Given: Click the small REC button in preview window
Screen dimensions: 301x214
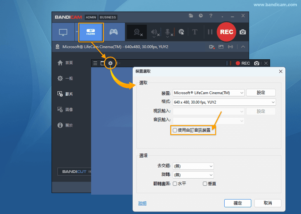Looking at the screenshot, I should coord(243,63).
